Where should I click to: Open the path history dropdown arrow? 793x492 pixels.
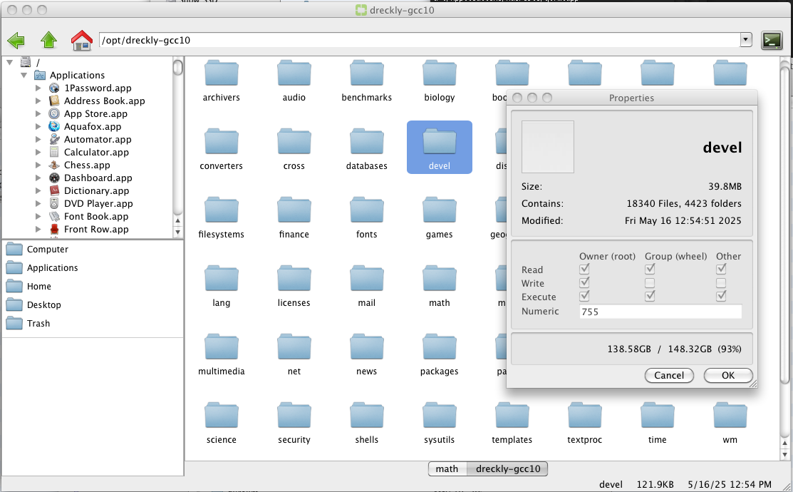pos(746,39)
